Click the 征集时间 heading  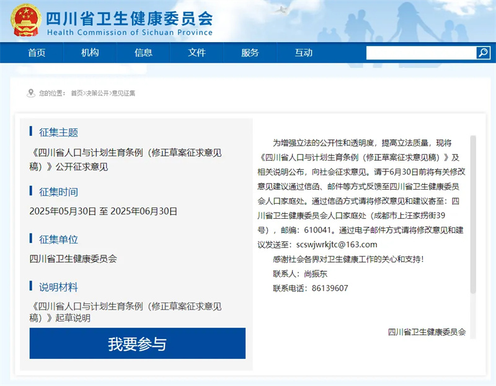tap(58, 192)
